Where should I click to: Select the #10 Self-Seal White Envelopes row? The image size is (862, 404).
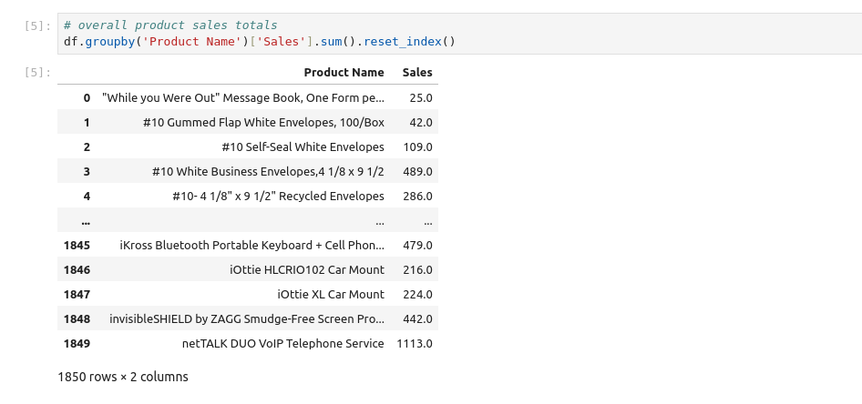tap(303, 146)
